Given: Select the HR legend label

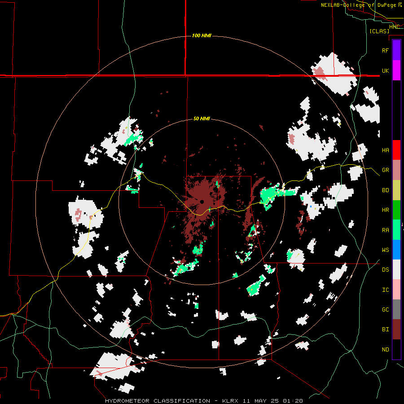Looking at the screenshot, I should pyautogui.click(x=385, y=210).
